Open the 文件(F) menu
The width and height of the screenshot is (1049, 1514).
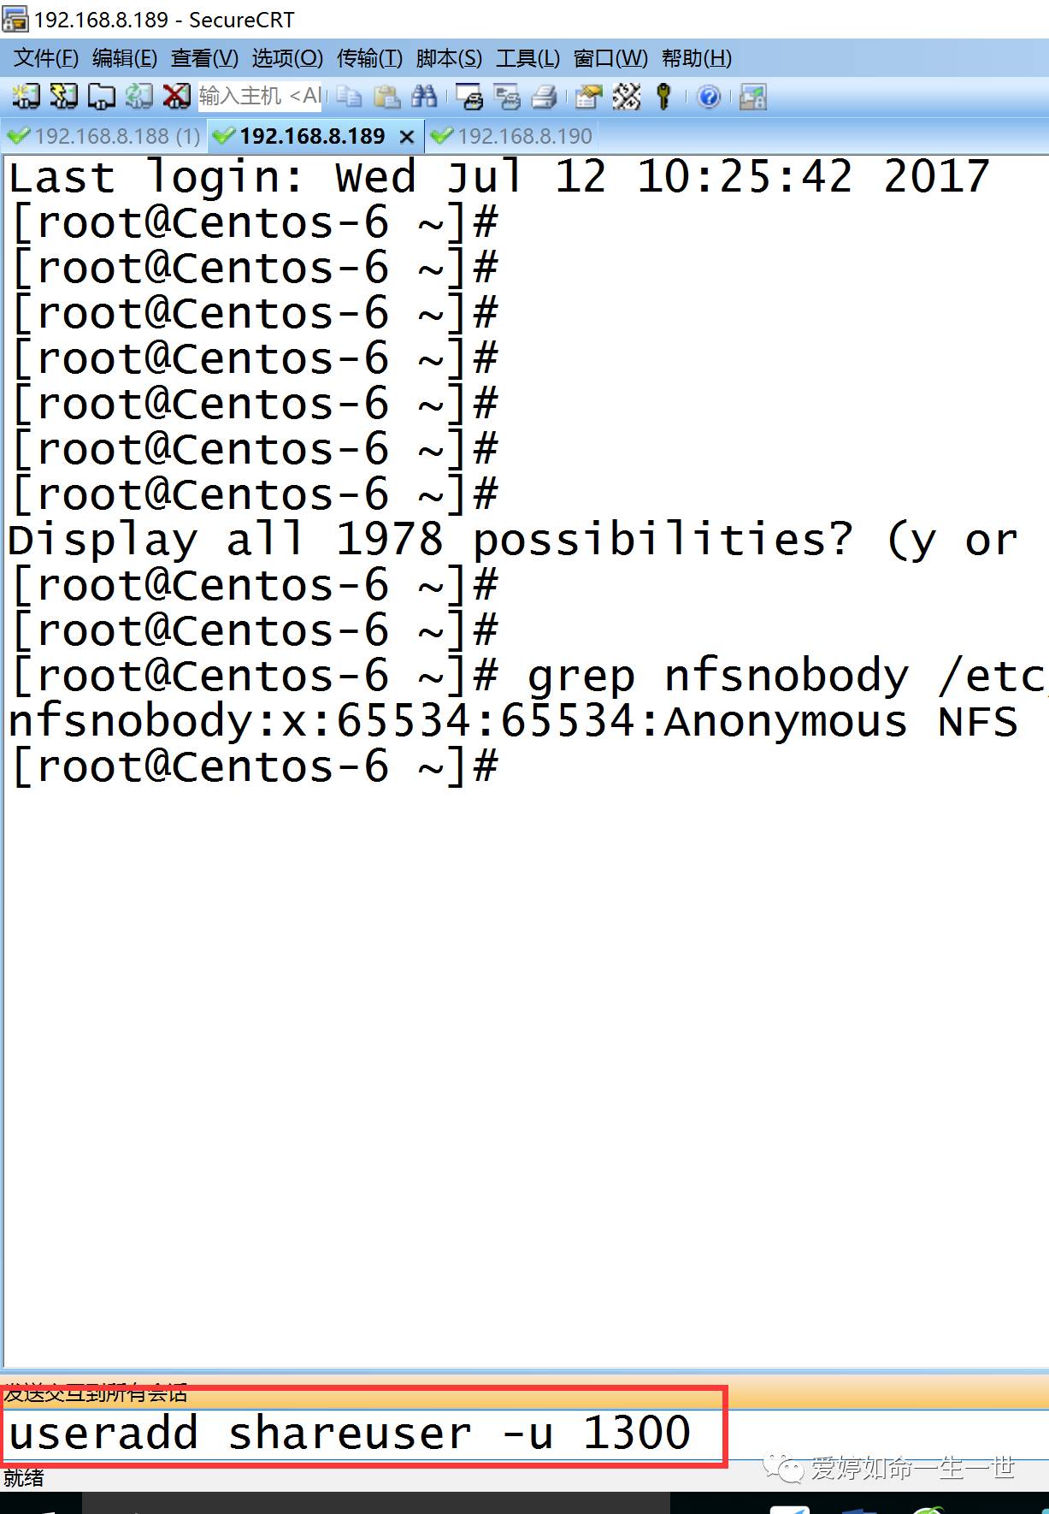click(46, 58)
